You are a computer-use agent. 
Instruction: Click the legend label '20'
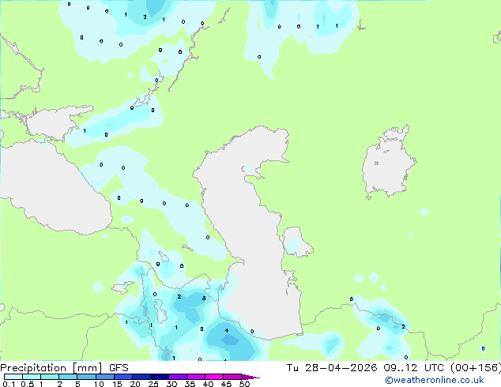[x=135, y=384]
